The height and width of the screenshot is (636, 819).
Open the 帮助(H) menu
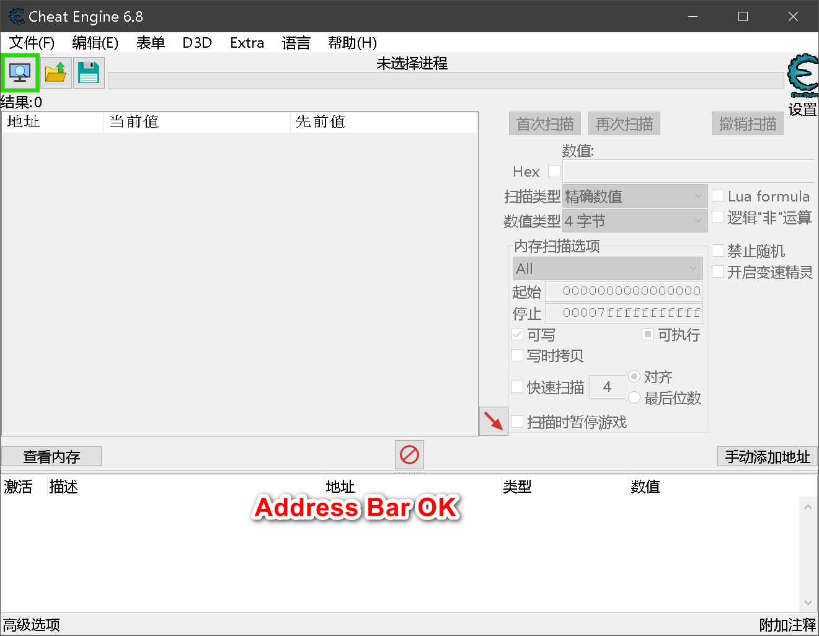pyautogui.click(x=352, y=43)
